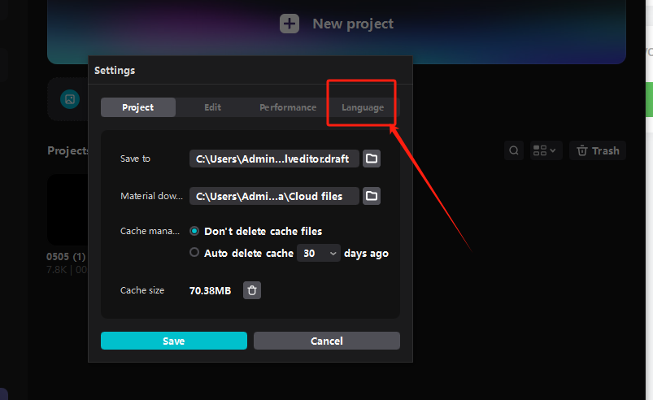Viewport: 653px width, 400px height.
Task: Open the project search magnifier icon
Action: [x=514, y=150]
